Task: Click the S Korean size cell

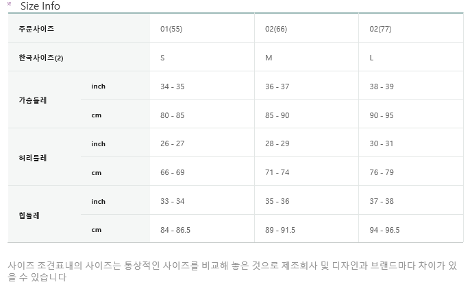Action: [162, 58]
